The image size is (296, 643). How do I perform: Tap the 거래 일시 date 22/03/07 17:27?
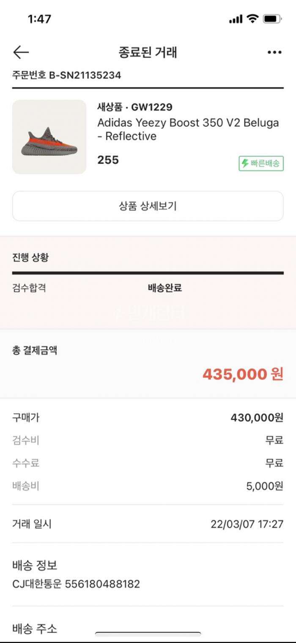(x=247, y=524)
